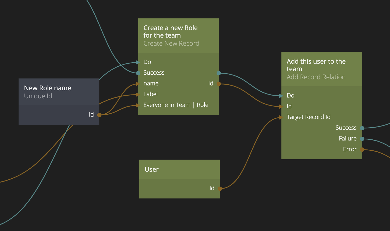Click the Do input arrow on Add Record Relation node
This screenshot has width=390, height=231.
pos(281,96)
